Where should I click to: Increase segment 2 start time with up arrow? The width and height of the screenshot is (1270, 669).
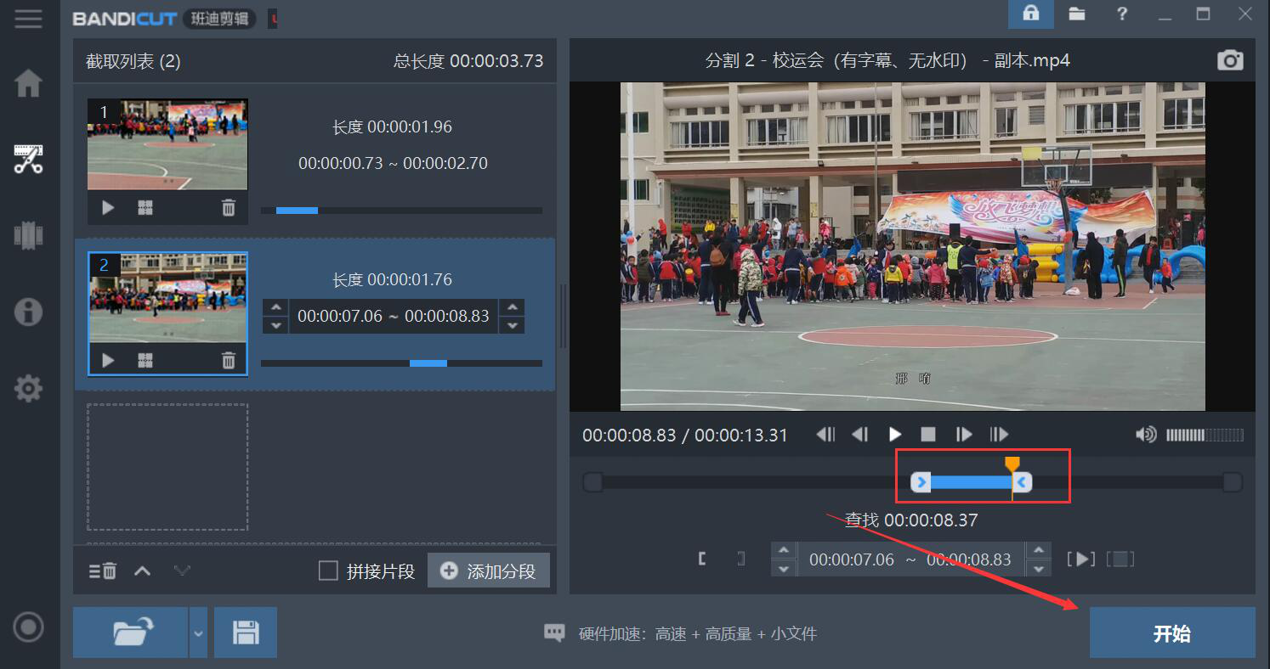pos(275,307)
